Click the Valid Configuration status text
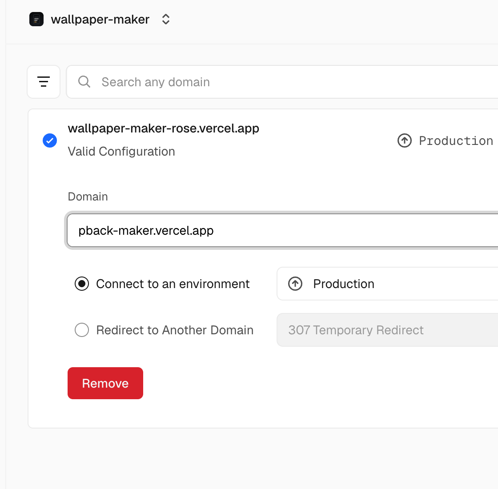This screenshot has height=489, width=498. click(121, 152)
